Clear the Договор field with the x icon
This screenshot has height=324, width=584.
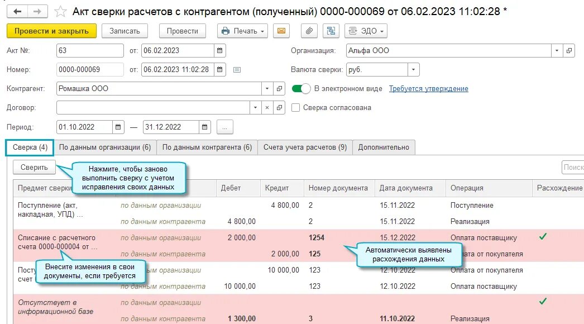[267, 108]
